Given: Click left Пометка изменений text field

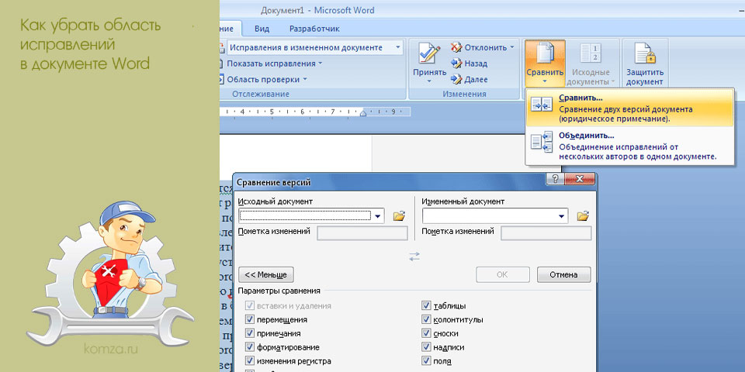Looking at the screenshot, I should 362,233.
